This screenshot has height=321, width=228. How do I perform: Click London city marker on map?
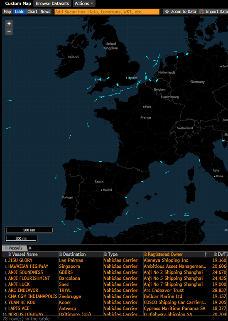(126, 78)
